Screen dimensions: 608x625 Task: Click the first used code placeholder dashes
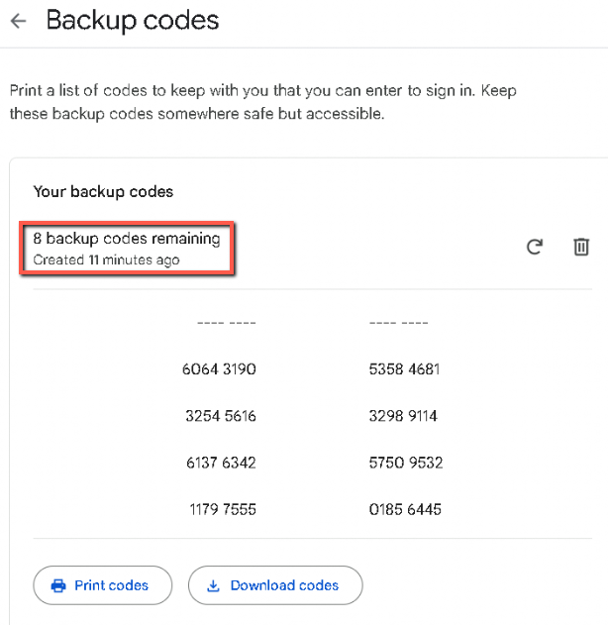point(227,323)
